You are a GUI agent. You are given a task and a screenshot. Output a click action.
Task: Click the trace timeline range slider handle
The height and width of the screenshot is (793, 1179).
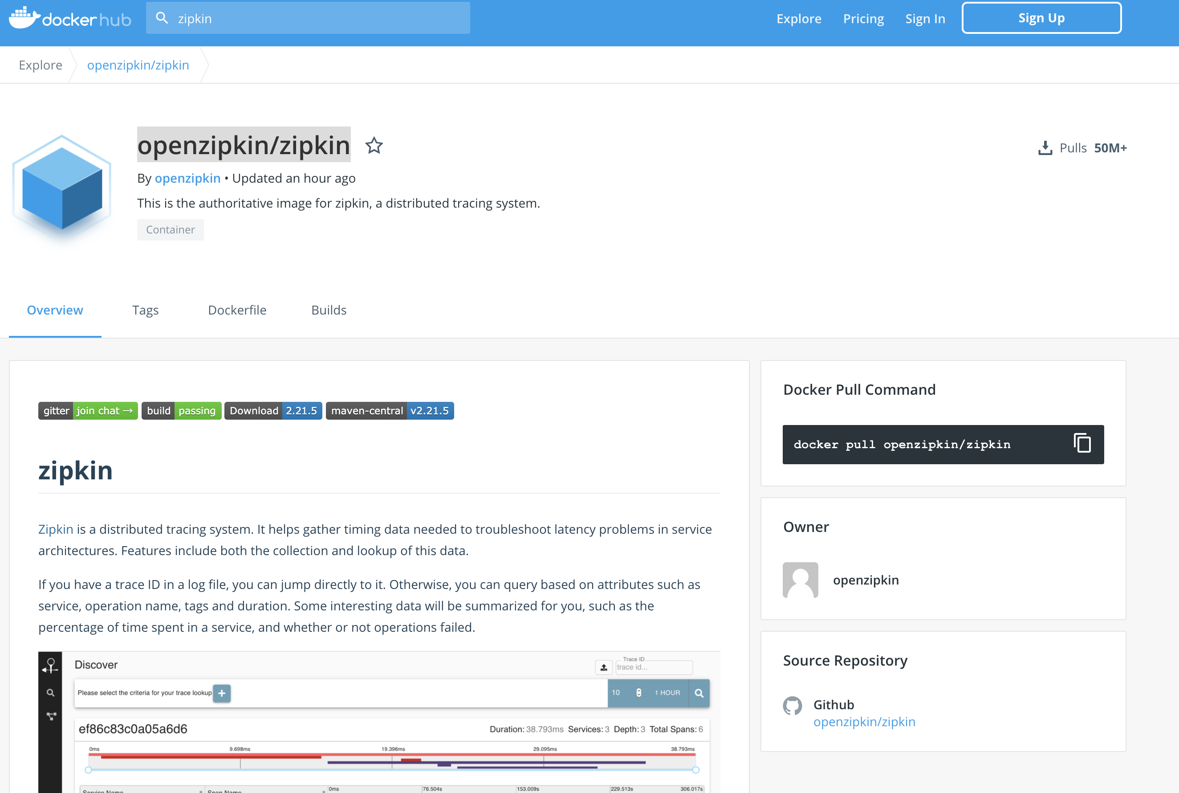click(x=88, y=770)
